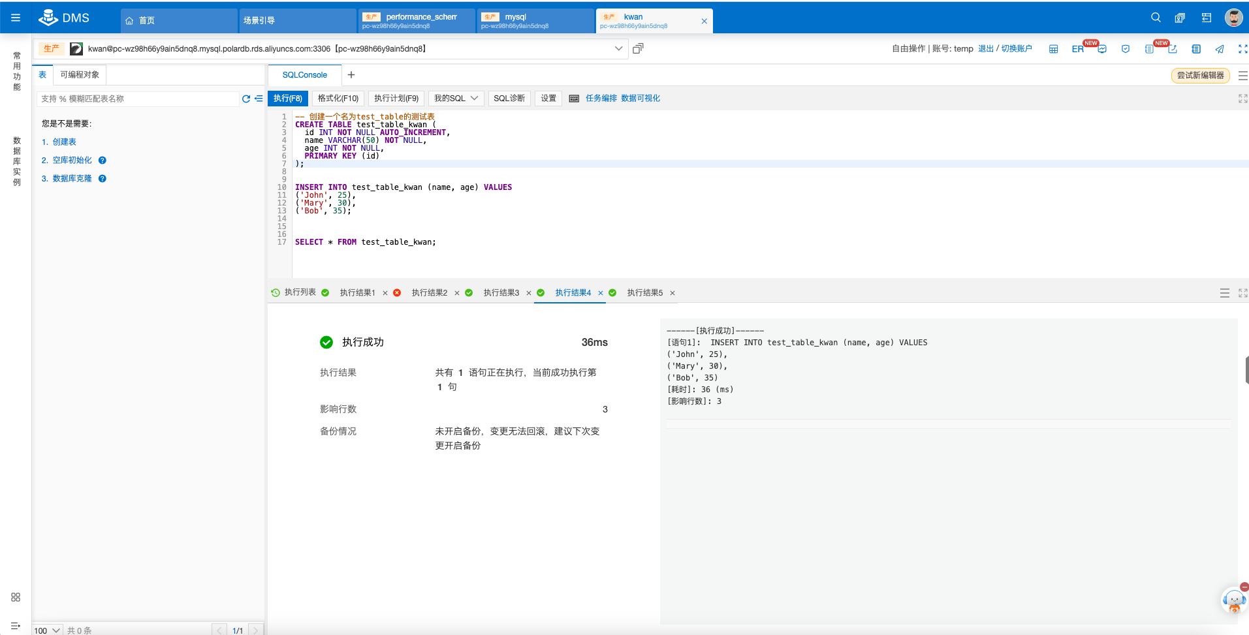Open the page size 100 dropdown
1249x635 pixels.
48,630
